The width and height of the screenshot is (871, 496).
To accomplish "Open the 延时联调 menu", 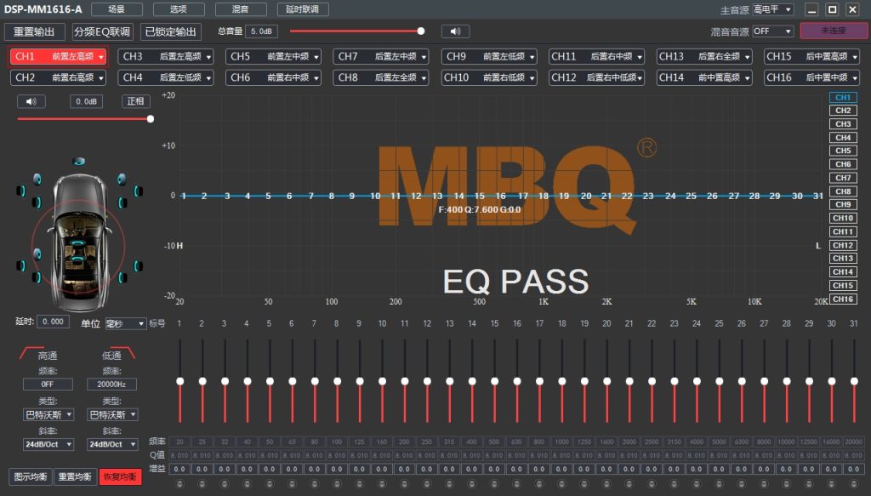I will [x=303, y=9].
